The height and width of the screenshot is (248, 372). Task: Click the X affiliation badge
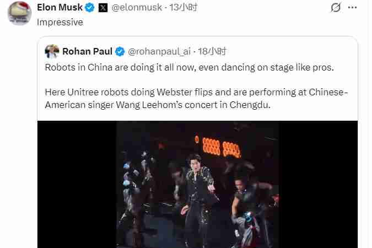(103, 8)
